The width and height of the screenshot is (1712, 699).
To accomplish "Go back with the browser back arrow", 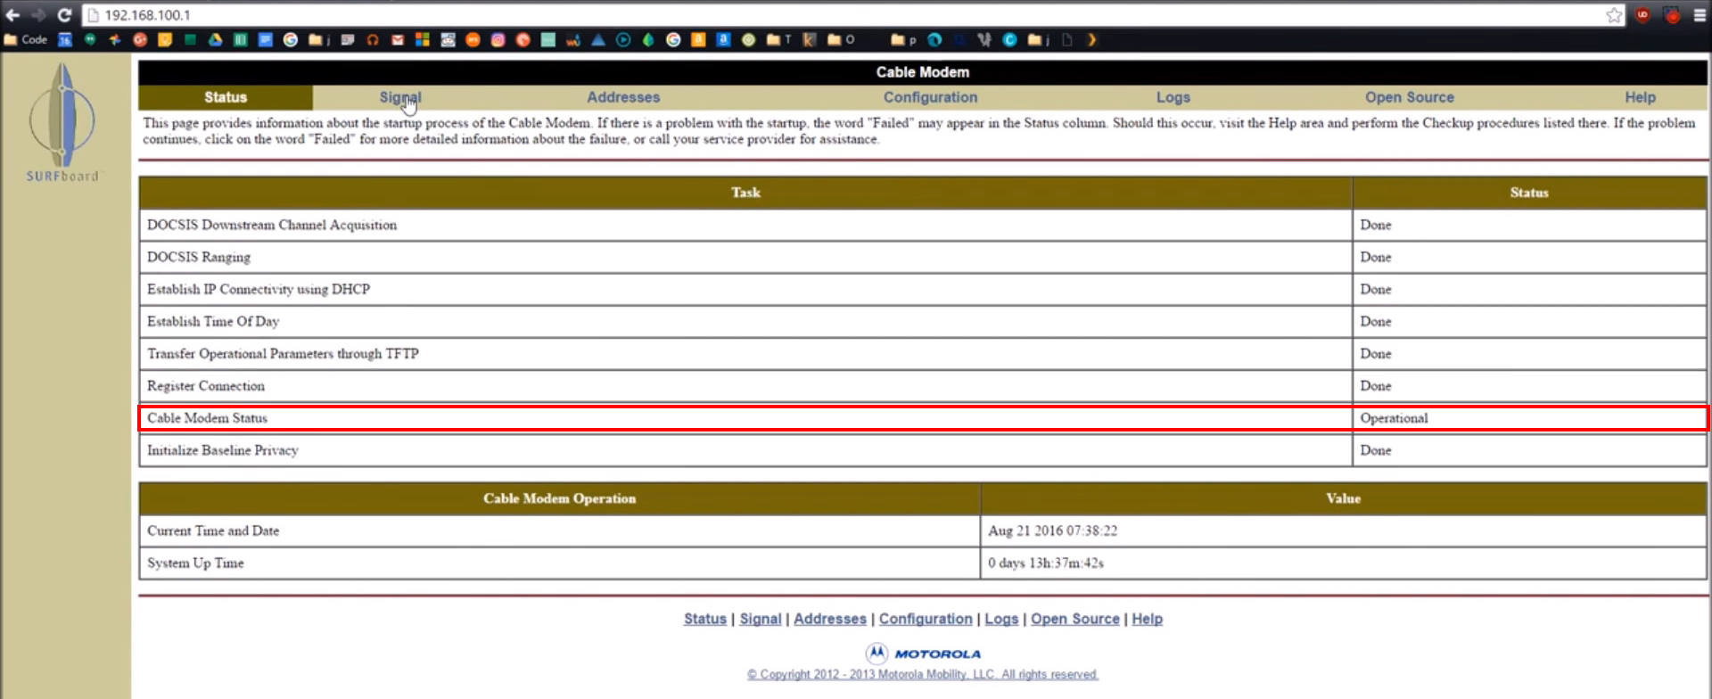I will [12, 15].
